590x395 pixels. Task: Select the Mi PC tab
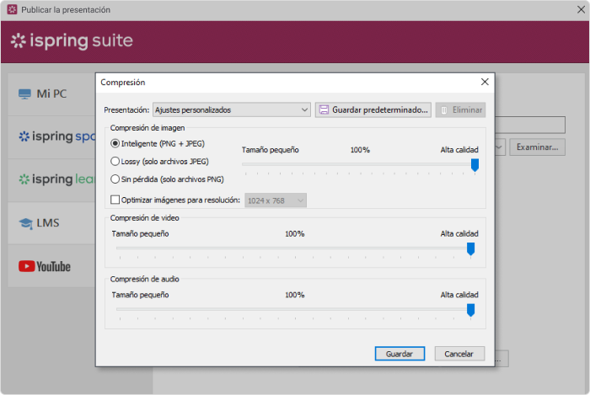[51, 94]
